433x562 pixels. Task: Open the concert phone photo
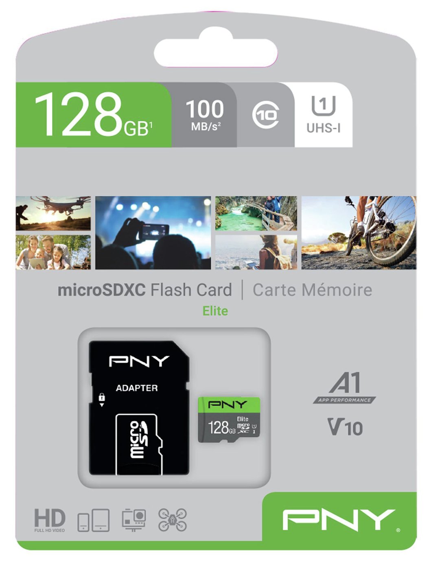[153, 233]
